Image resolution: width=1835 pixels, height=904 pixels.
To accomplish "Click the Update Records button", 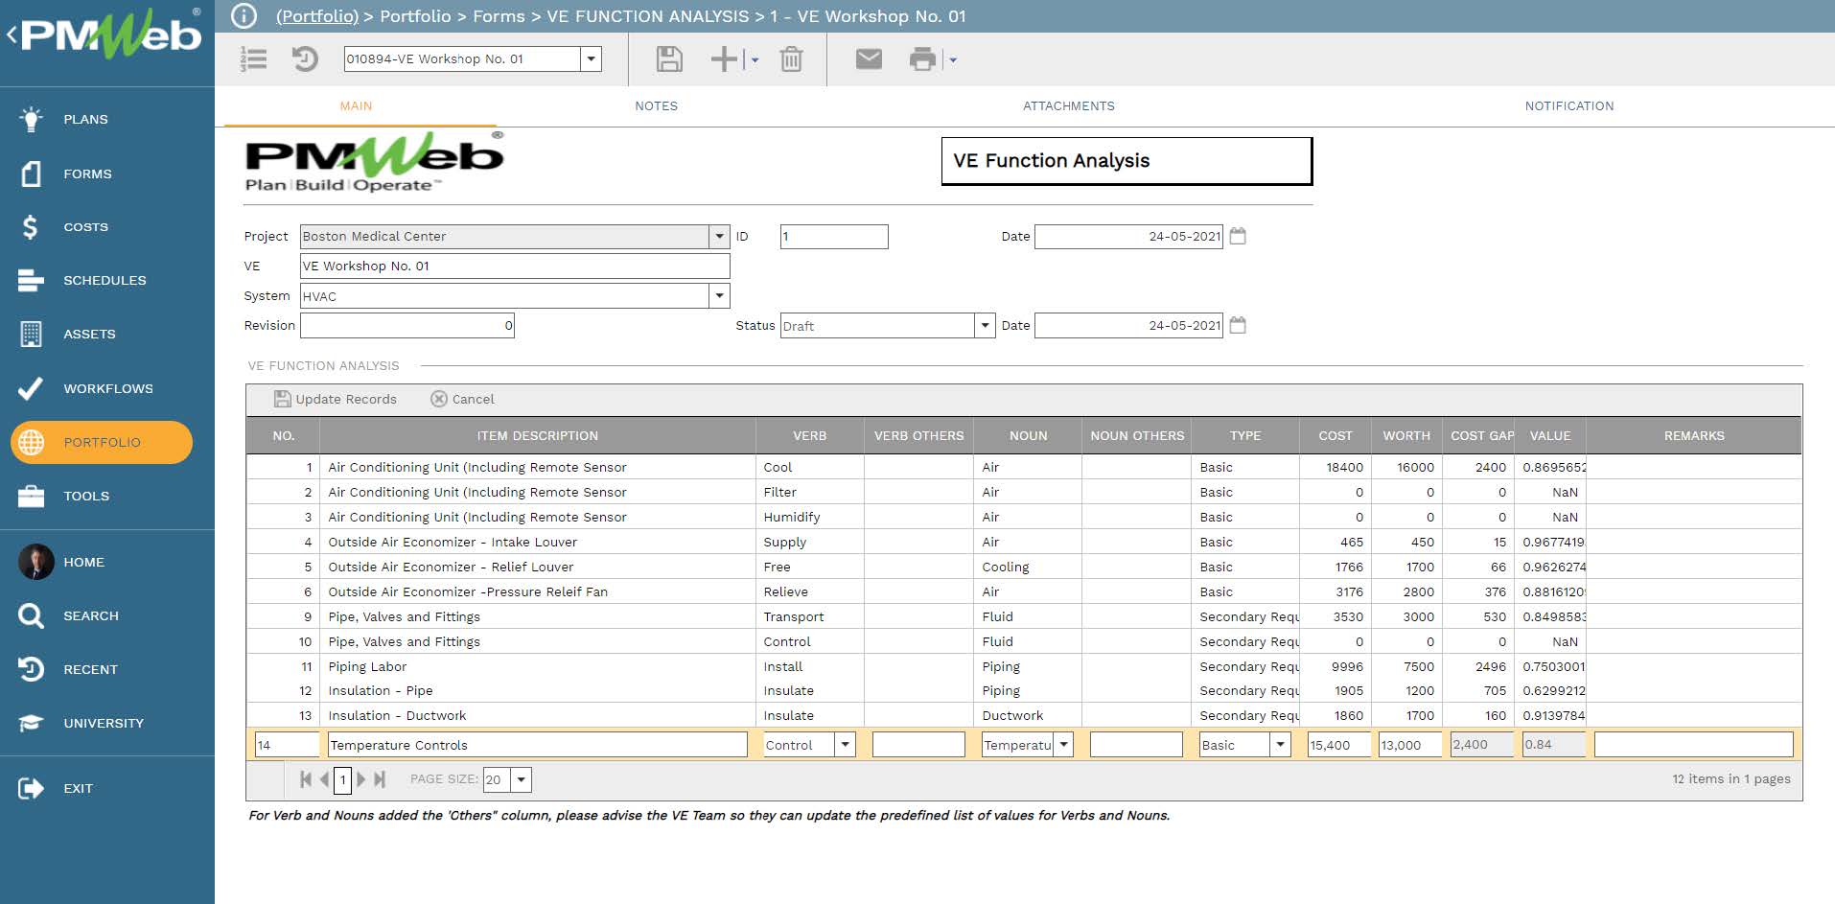I will tap(334, 400).
